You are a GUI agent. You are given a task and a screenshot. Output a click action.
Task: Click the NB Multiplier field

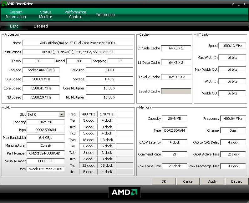(x=109, y=97)
